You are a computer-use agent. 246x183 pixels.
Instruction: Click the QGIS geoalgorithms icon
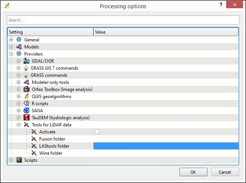tap(27, 97)
